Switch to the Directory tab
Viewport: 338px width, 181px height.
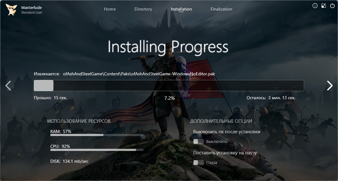143,9
